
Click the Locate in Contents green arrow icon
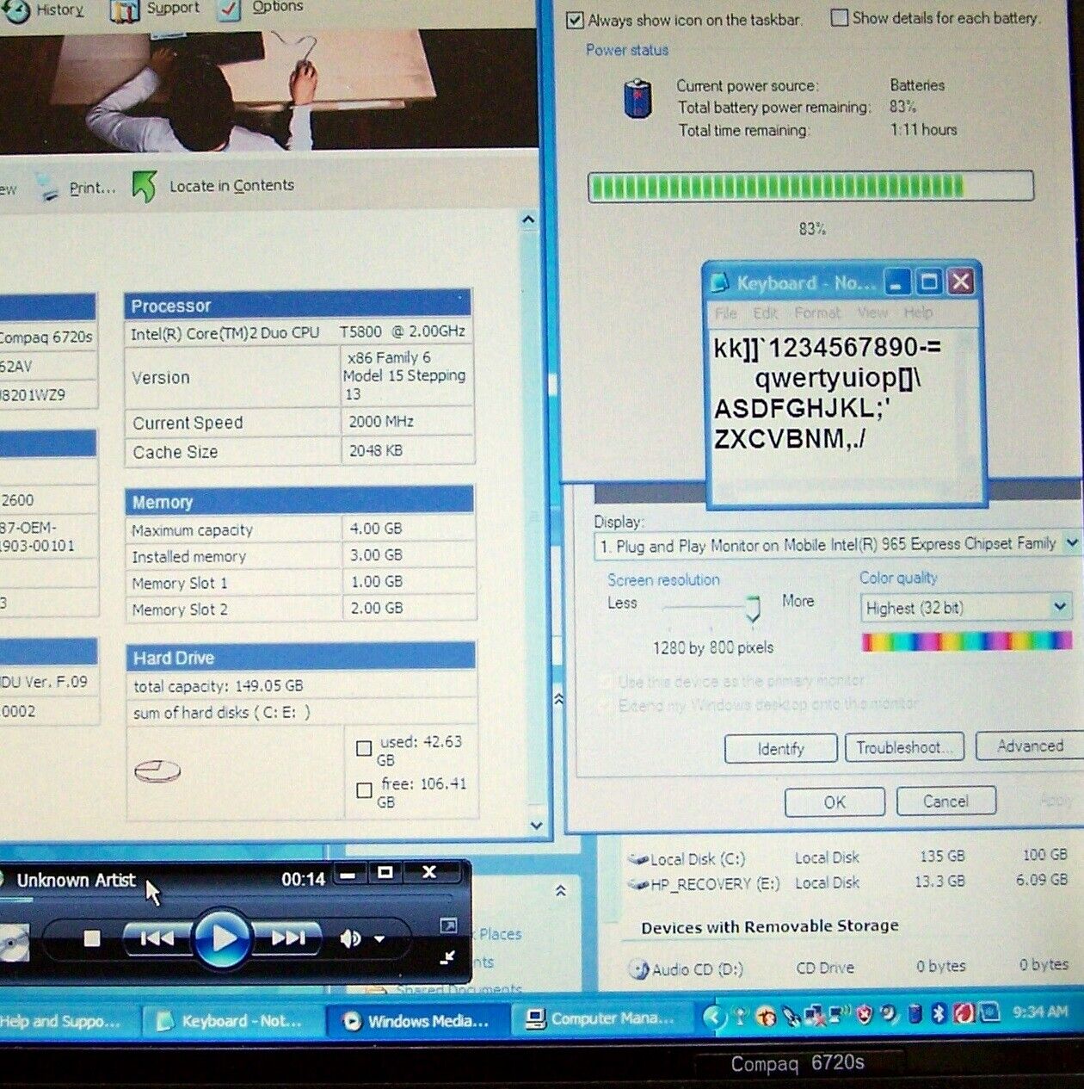[144, 186]
